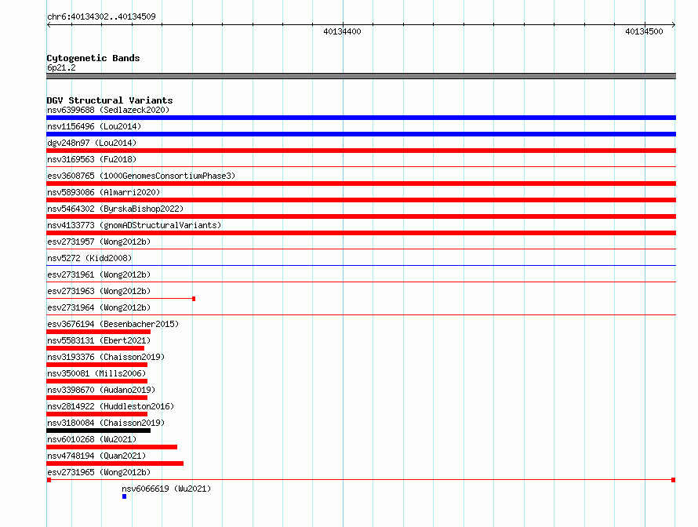Select the blue bar under nsv1156496
This screenshot has width=698, height=527.
(x=361, y=134)
